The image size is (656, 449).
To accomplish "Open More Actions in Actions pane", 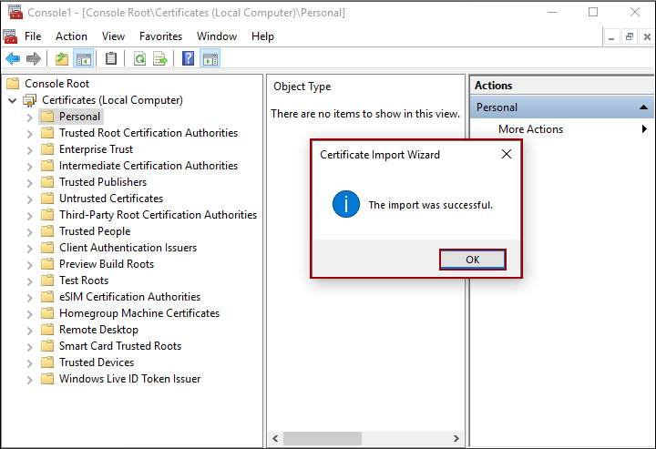I will tap(530, 129).
